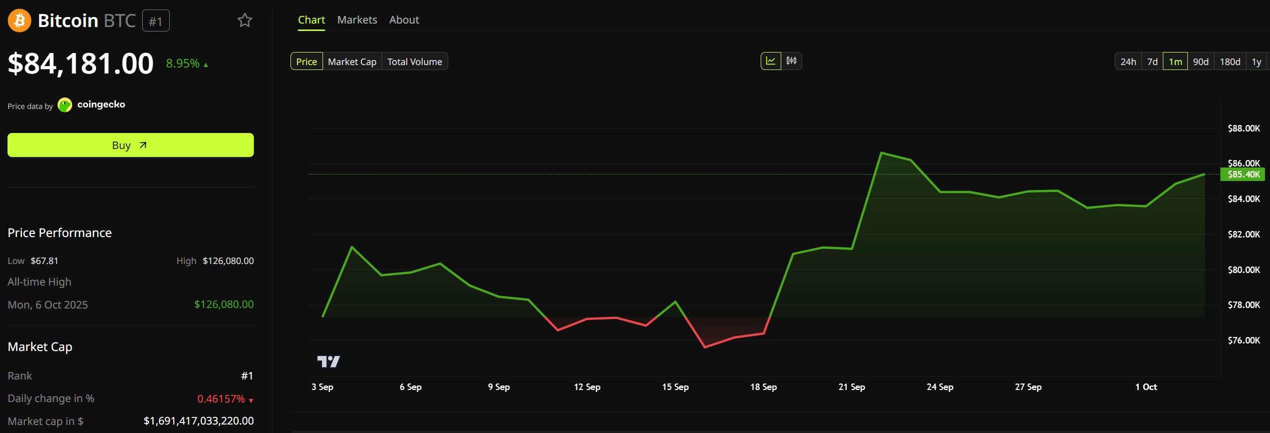Open the About tab
This screenshot has height=433, width=1270.
click(404, 20)
